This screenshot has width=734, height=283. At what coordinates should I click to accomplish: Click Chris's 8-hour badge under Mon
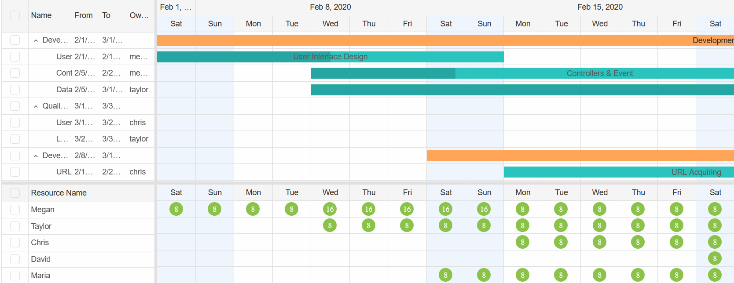coord(522,242)
